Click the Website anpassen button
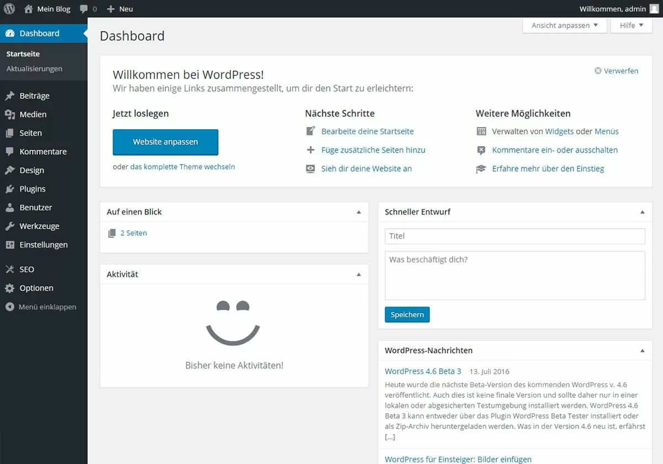 tap(165, 141)
